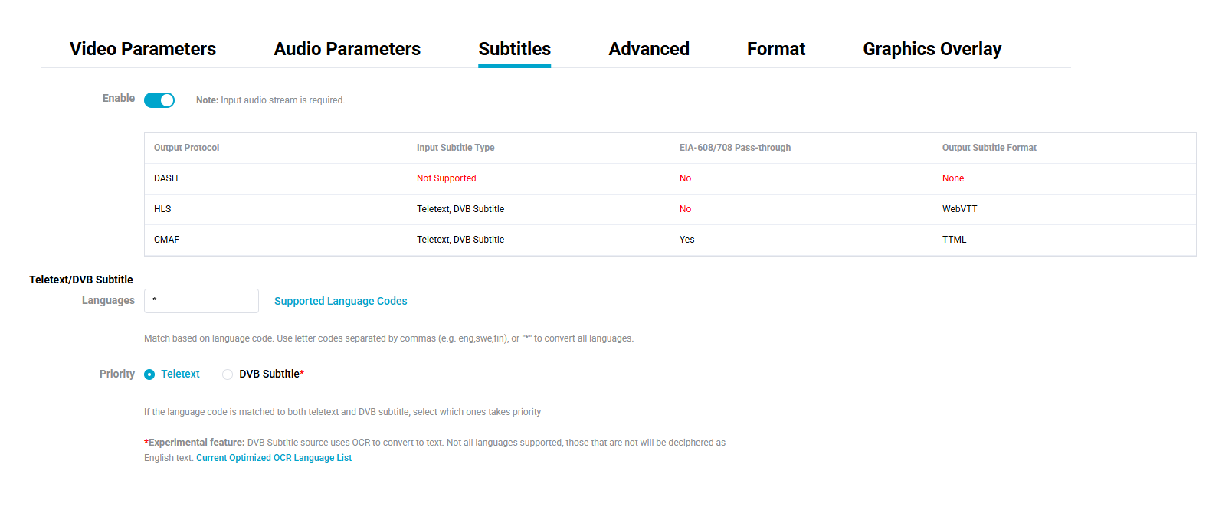Click the No pass-through cell for HLS
1209x510 pixels.
(685, 209)
